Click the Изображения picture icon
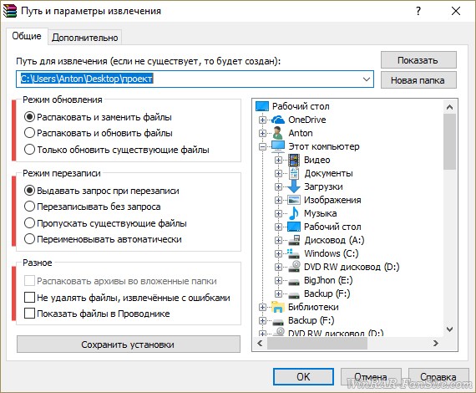Image resolution: width=476 pixels, height=393 pixels. click(x=294, y=200)
